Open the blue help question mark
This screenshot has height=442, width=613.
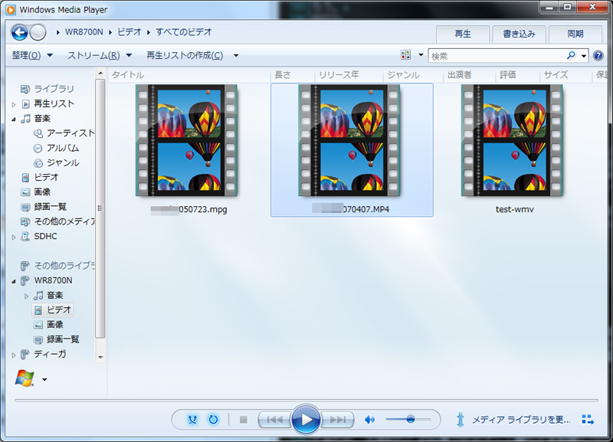coord(598,56)
